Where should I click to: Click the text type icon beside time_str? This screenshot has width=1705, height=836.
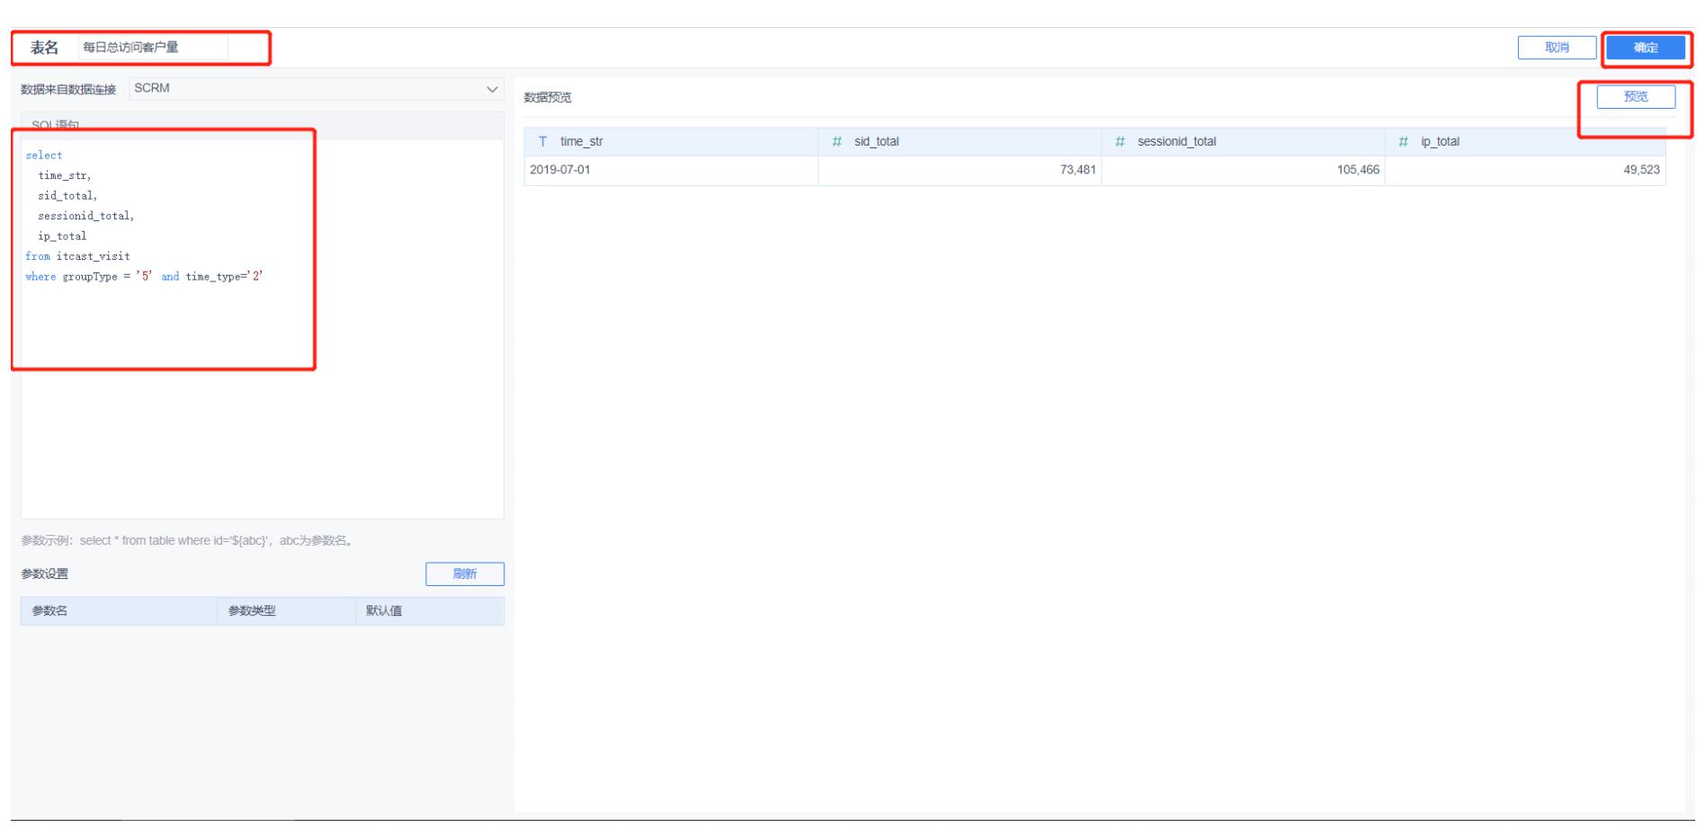click(x=542, y=142)
